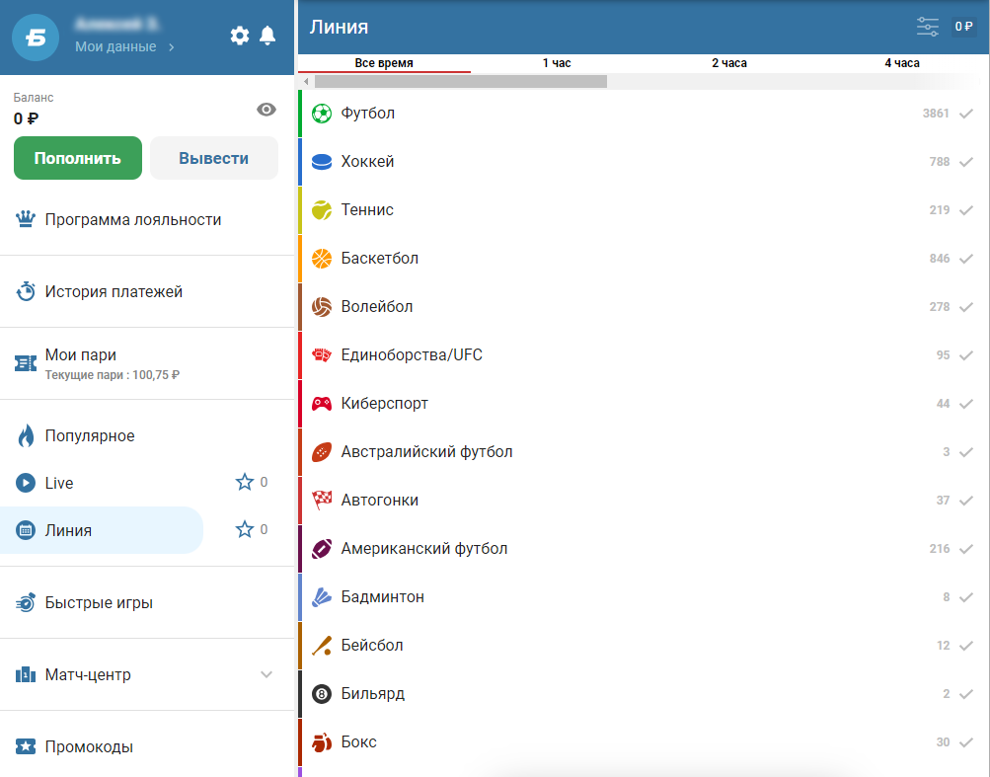The width and height of the screenshot is (990, 777).
Task: Open Мои данные chevron arrow
Action: click(171, 47)
